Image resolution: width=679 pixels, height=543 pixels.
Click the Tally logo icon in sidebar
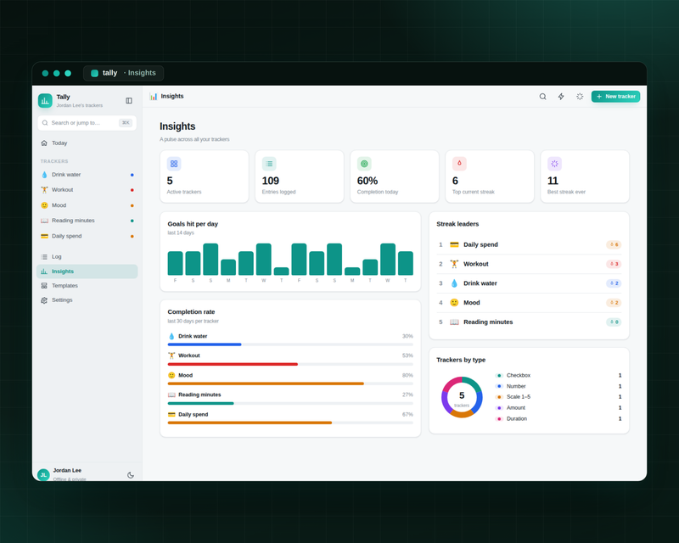pos(45,100)
